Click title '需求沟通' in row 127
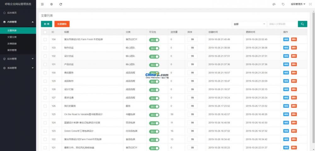Viewport: 315px width, 151px height. [69, 98]
